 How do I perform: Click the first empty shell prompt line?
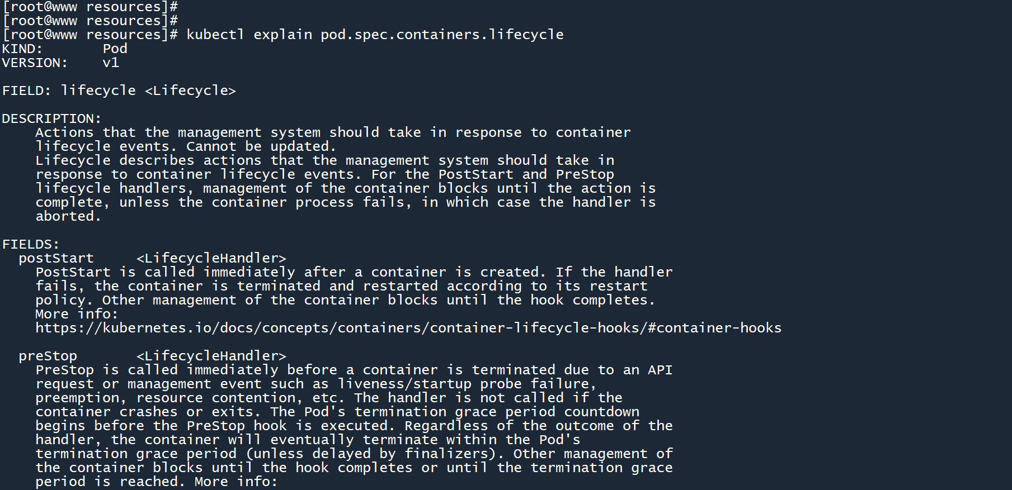pos(90,7)
